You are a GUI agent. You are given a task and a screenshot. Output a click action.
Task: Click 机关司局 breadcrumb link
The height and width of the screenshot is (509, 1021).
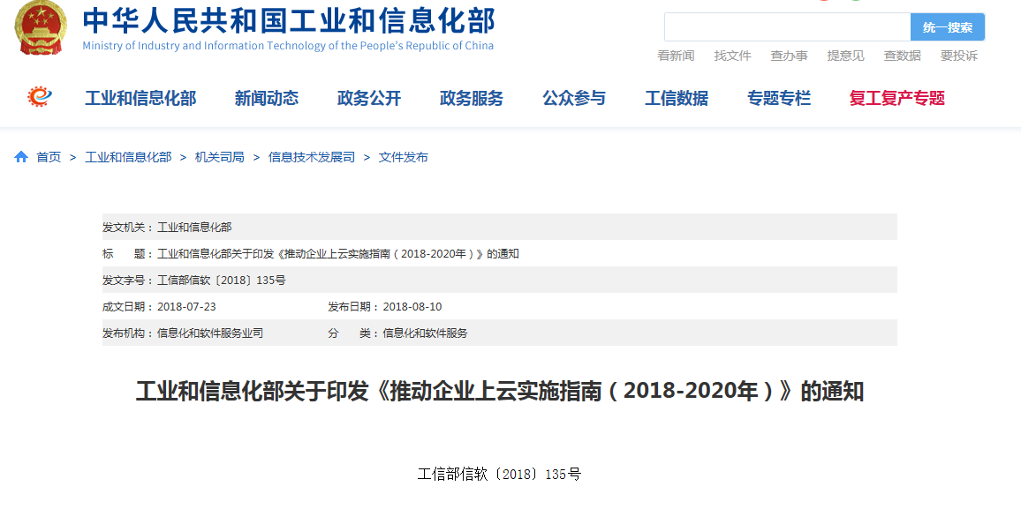(x=219, y=157)
